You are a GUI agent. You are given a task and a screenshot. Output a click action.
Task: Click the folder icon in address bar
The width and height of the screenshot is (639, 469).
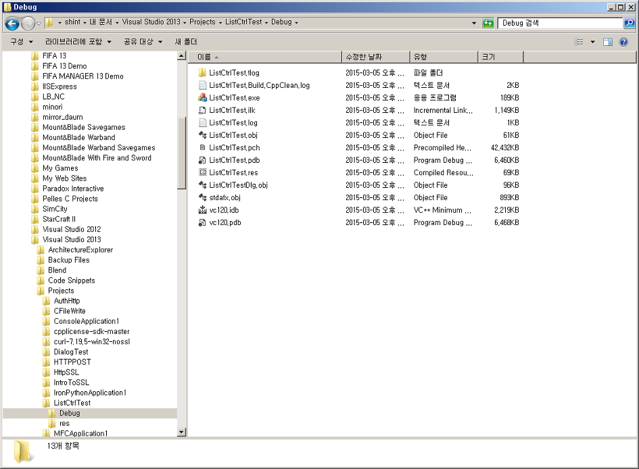pos(49,22)
